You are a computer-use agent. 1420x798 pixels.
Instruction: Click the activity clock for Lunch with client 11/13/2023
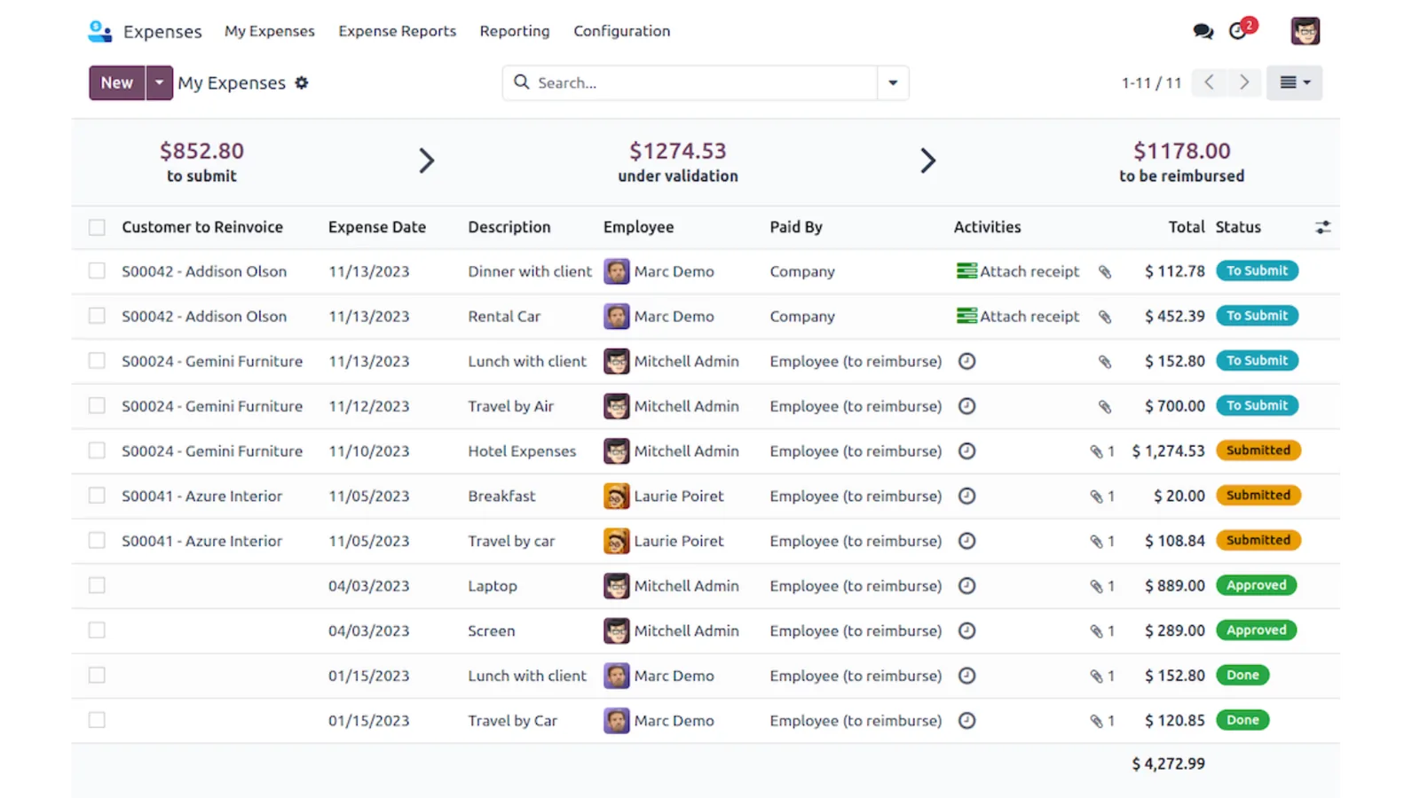[967, 362]
